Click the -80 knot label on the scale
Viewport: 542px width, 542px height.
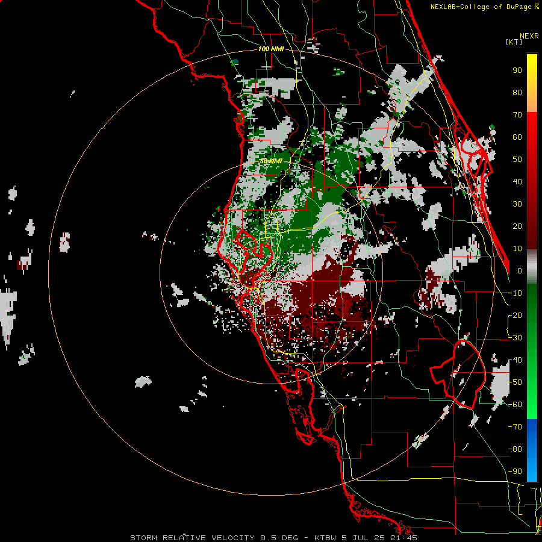515,449
